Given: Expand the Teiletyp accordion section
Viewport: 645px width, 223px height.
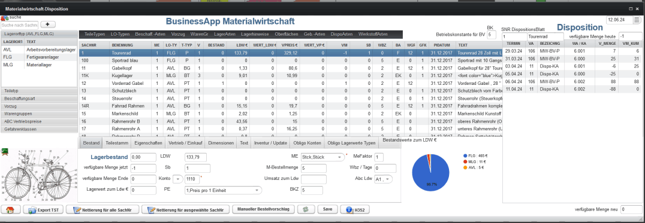Looking at the screenshot, I should point(39,91).
